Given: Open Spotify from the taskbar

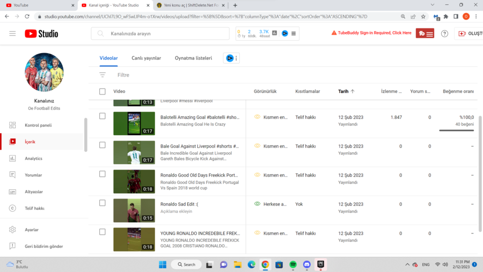Looking at the screenshot, I should (x=293, y=264).
